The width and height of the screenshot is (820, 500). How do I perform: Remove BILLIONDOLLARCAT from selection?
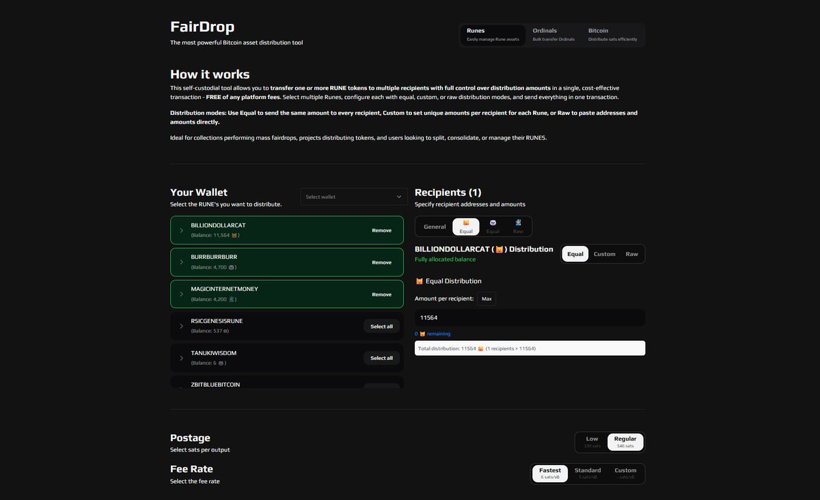pos(381,230)
